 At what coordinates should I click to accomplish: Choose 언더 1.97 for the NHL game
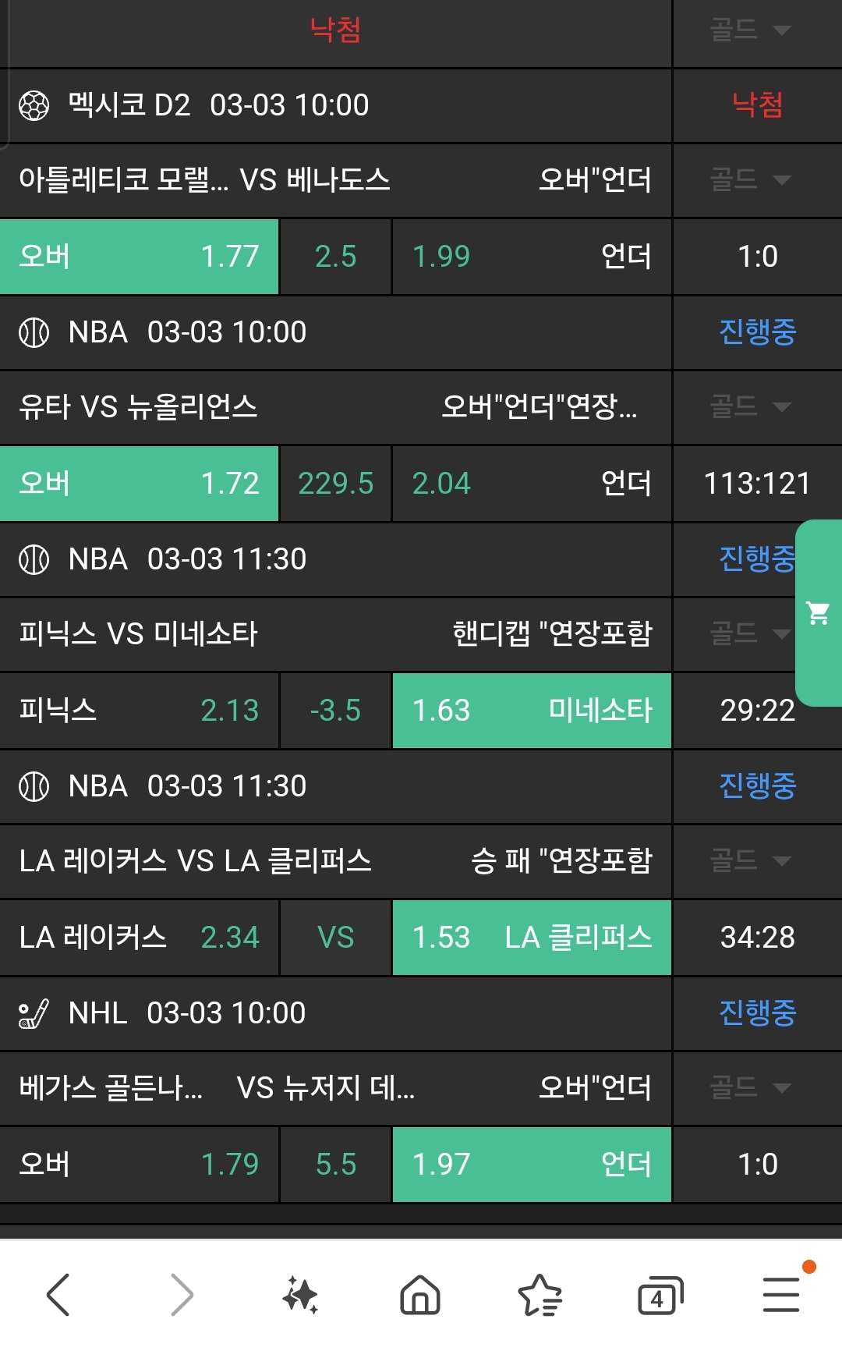[x=532, y=1165]
